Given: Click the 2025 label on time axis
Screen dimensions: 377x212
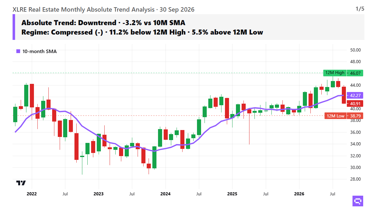Looking at the screenshot, I should tap(232, 194).
